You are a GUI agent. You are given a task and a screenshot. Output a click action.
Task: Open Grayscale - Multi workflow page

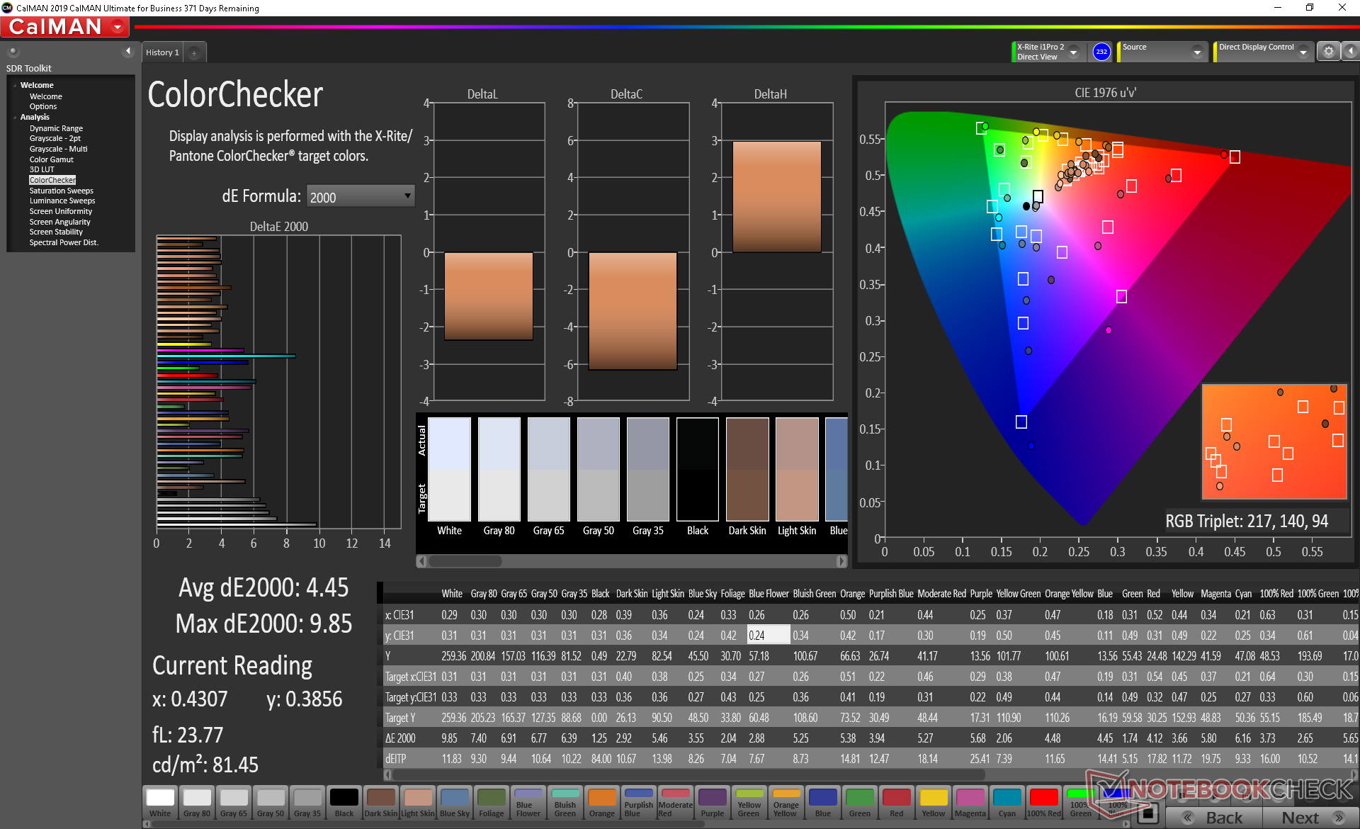[58, 149]
